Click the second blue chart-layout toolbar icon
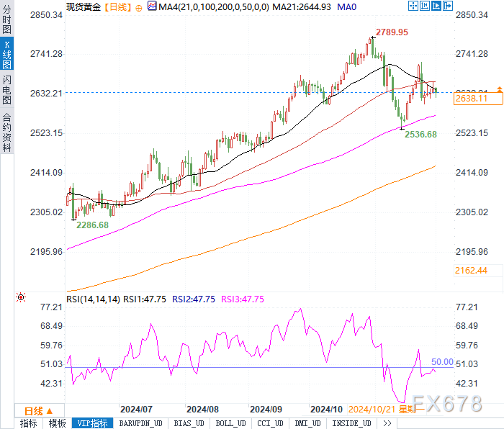Screen dimensions: 504x429 tap(425, 6)
